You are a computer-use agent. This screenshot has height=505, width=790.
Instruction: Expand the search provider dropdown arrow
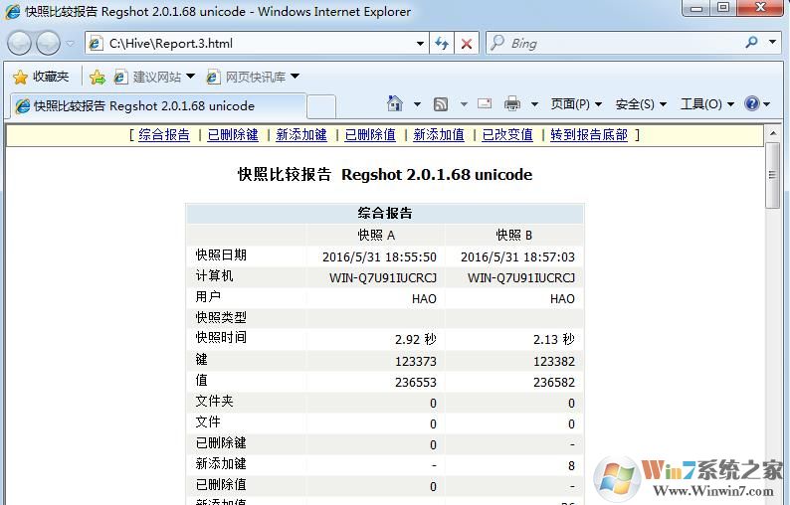pos(773,43)
